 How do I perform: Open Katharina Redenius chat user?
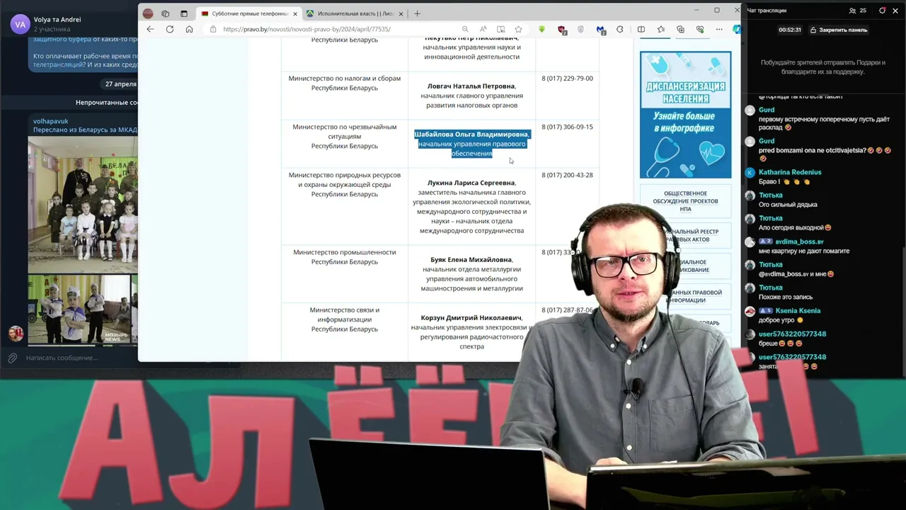pos(790,172)
